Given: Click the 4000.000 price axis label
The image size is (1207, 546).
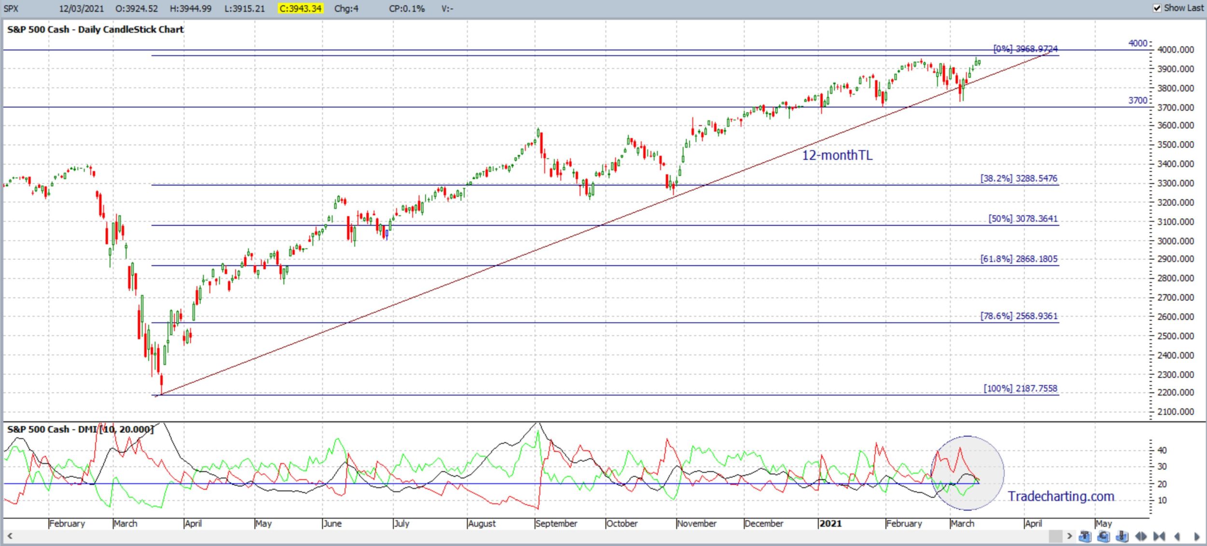Looking at the screenshot, I should (1176, 50).
